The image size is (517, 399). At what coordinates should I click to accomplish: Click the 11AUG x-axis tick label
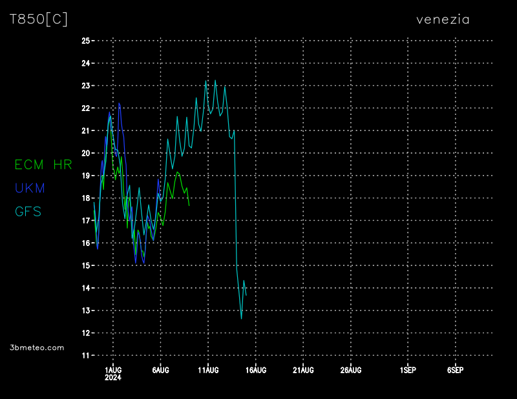(208, 370)
